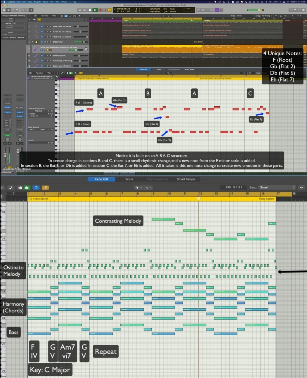
Task: Click the yellow global Solo S button
Action: (x=39, y=19)
